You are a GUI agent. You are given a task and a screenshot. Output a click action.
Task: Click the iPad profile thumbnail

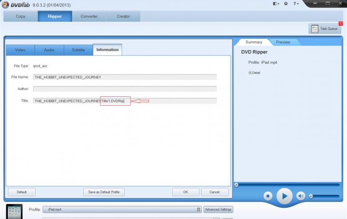pyautogui.click(x=14, y=211)
